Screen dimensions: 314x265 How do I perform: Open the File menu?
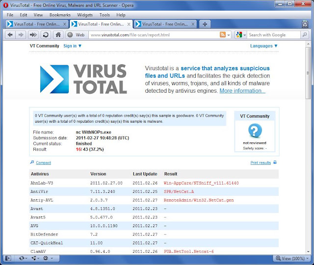tap(10, 15)
